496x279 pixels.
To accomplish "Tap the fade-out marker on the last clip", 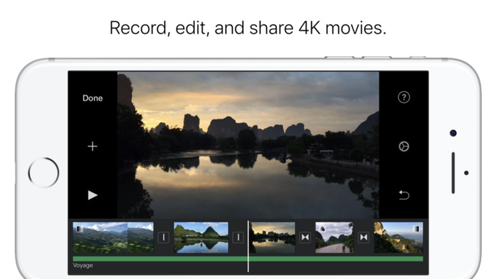I will point(417,229).
